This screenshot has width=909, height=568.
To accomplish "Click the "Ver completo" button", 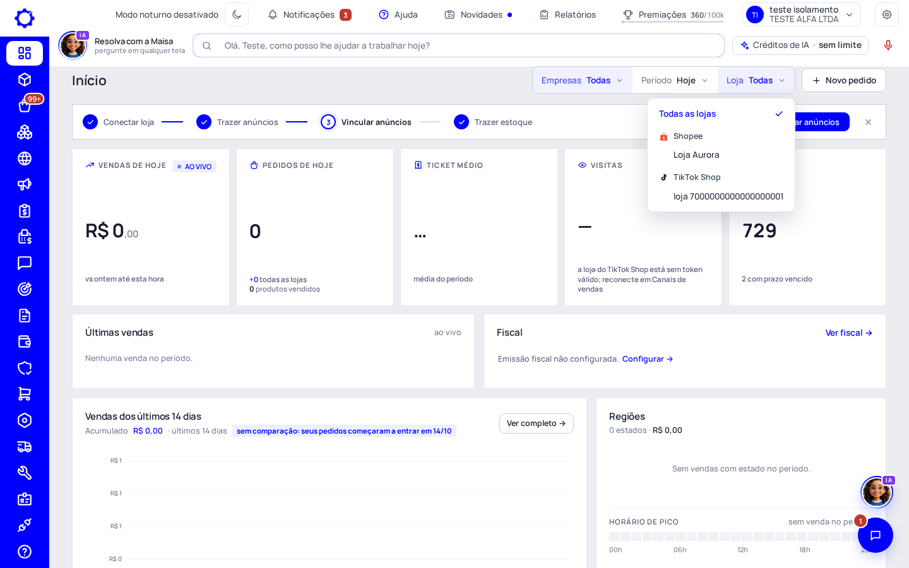I will (x=537, y=423).
